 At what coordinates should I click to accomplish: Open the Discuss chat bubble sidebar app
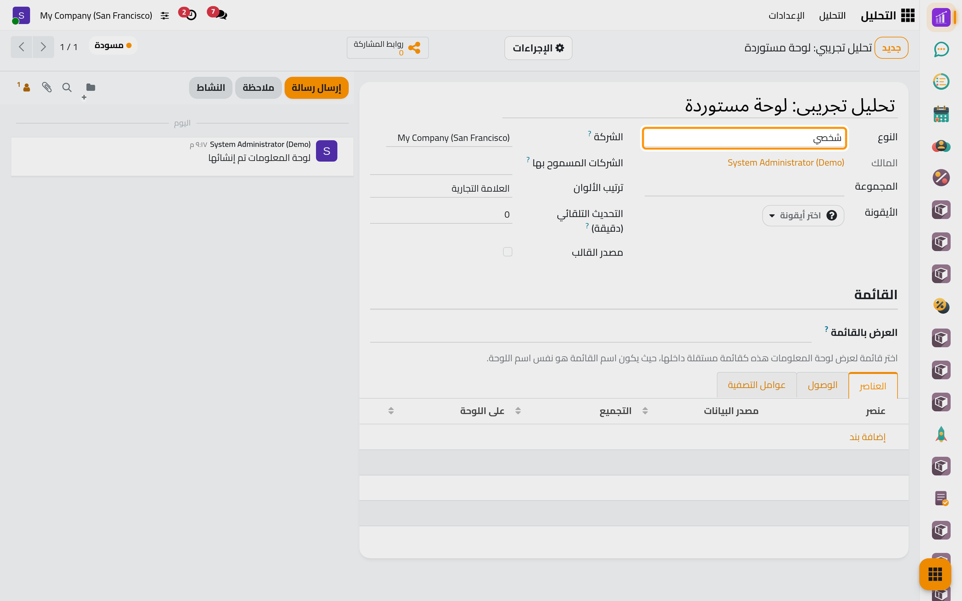click(x=941, y=49)
